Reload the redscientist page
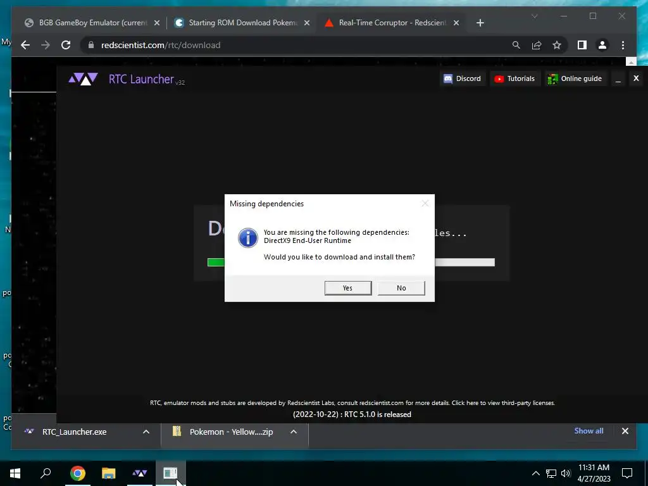 [x=66, y=45]
